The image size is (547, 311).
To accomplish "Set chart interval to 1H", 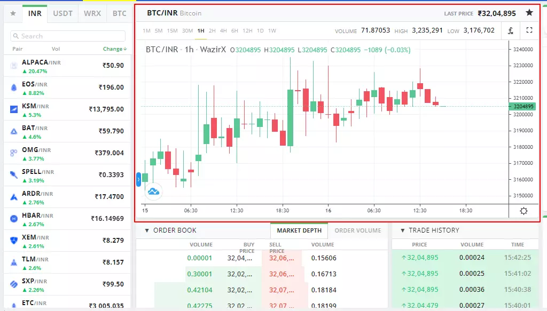I will click(201, 30).
